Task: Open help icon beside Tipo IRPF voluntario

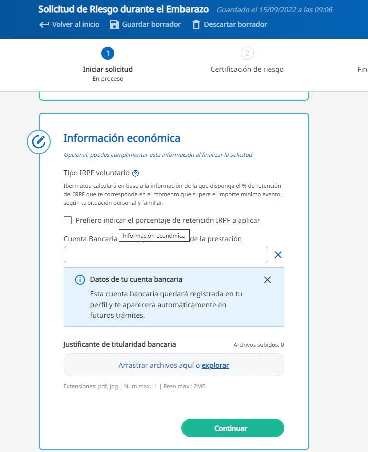Action: pos(135,173)
